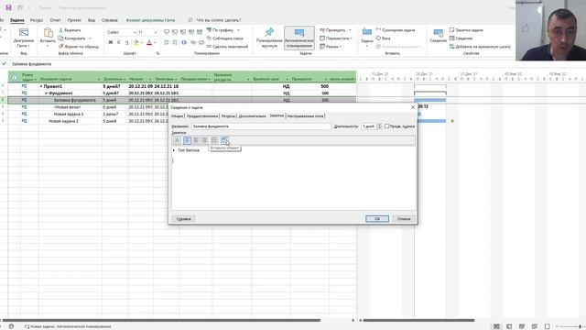
Task: Collapse the Проект1 summary task row
Action: tap(41, 86)
